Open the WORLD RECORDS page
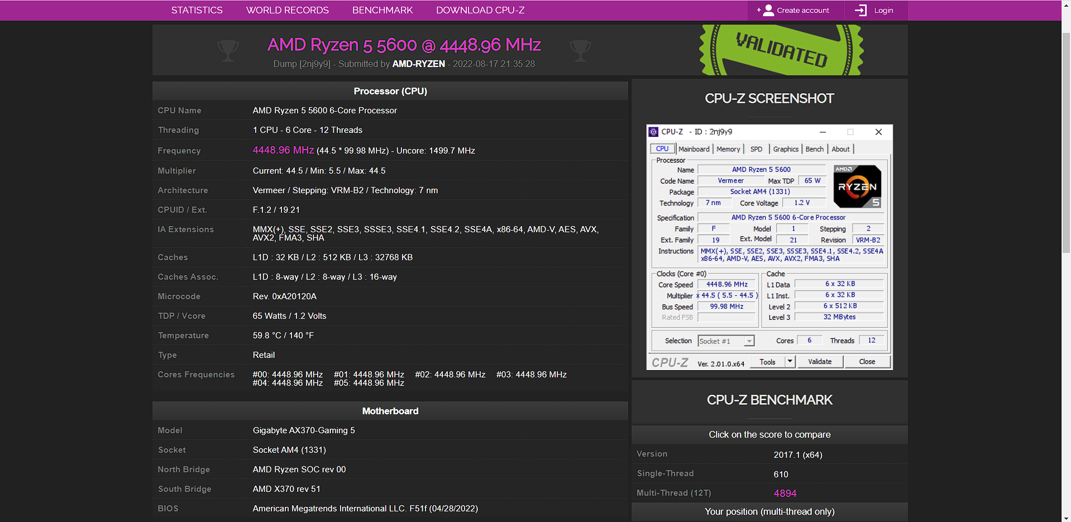1071x522 pixels. 288,10
